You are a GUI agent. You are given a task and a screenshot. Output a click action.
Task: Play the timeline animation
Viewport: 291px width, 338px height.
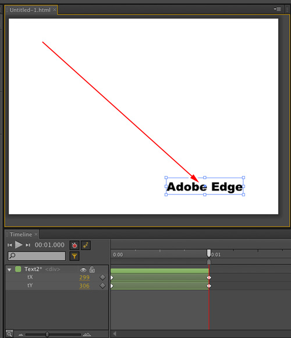click(19, 245)
